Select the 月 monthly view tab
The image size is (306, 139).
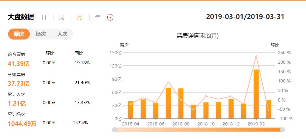pos(80,17)
